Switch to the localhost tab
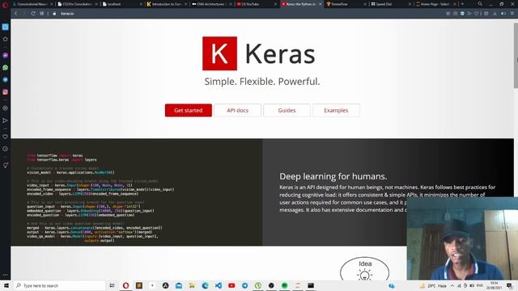Viewport: 518px width, 291px height. coord(121,4)
